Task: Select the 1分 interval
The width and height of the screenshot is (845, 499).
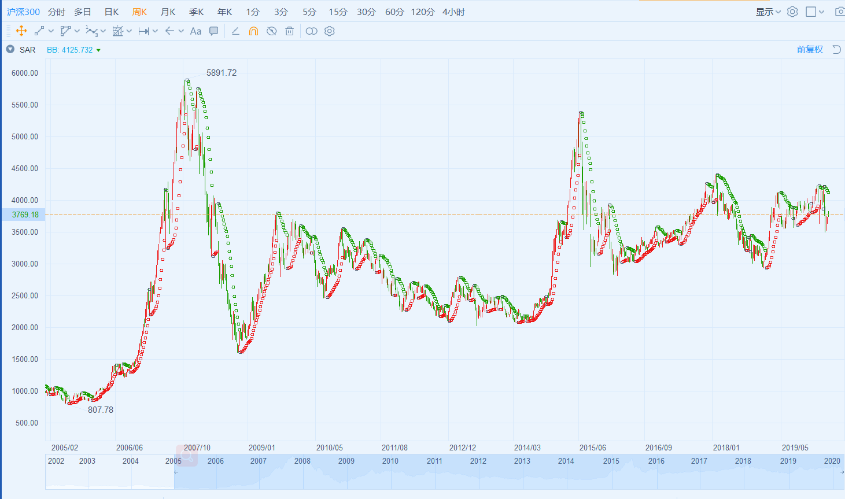Action: tap(253, 12)
